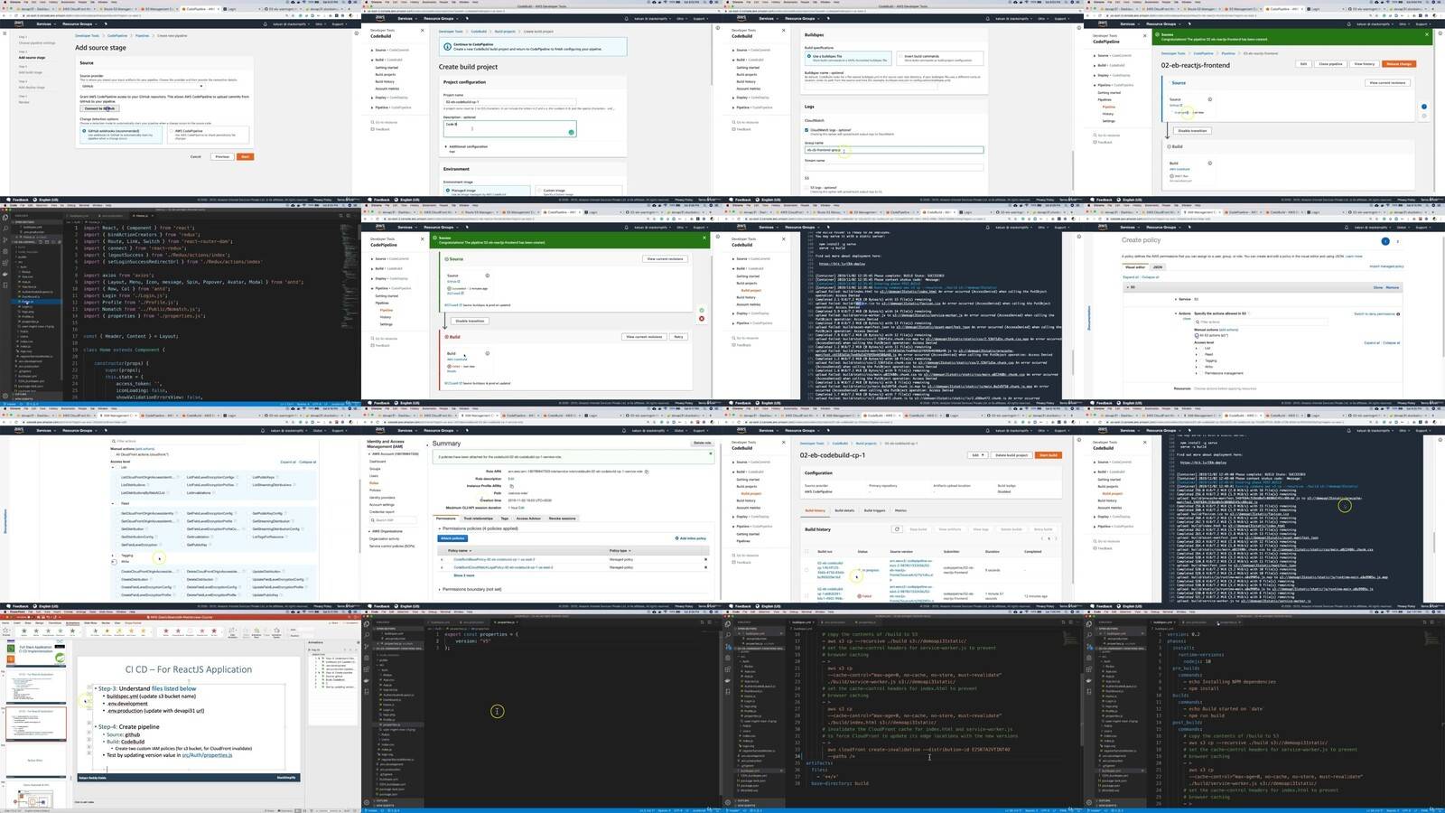The height and width of the screenshot is (813, 1445).
Task: Sort the policies table by the Policy name column
Action: click(x=459, y=550)
